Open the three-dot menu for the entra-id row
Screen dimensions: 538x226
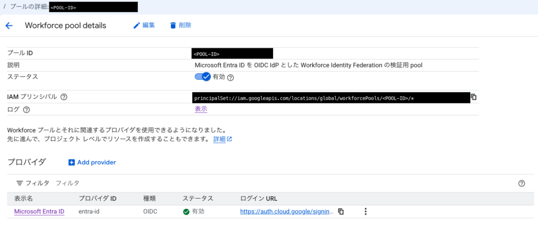point(366,212)
